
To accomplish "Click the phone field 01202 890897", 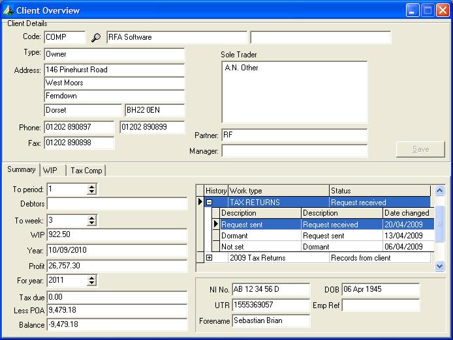I will (79, 127).
